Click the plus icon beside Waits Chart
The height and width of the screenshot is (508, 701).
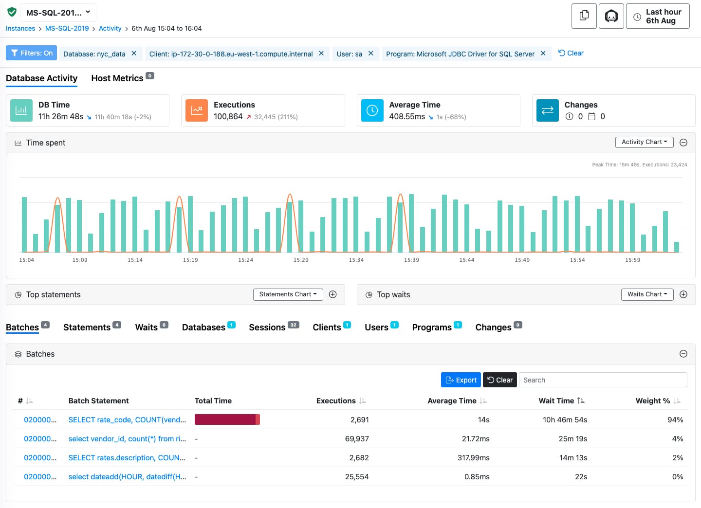(683, 294)
